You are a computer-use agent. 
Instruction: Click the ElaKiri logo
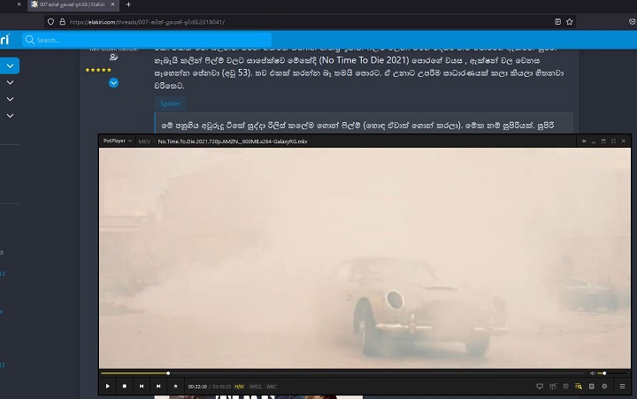coord(5,40)
